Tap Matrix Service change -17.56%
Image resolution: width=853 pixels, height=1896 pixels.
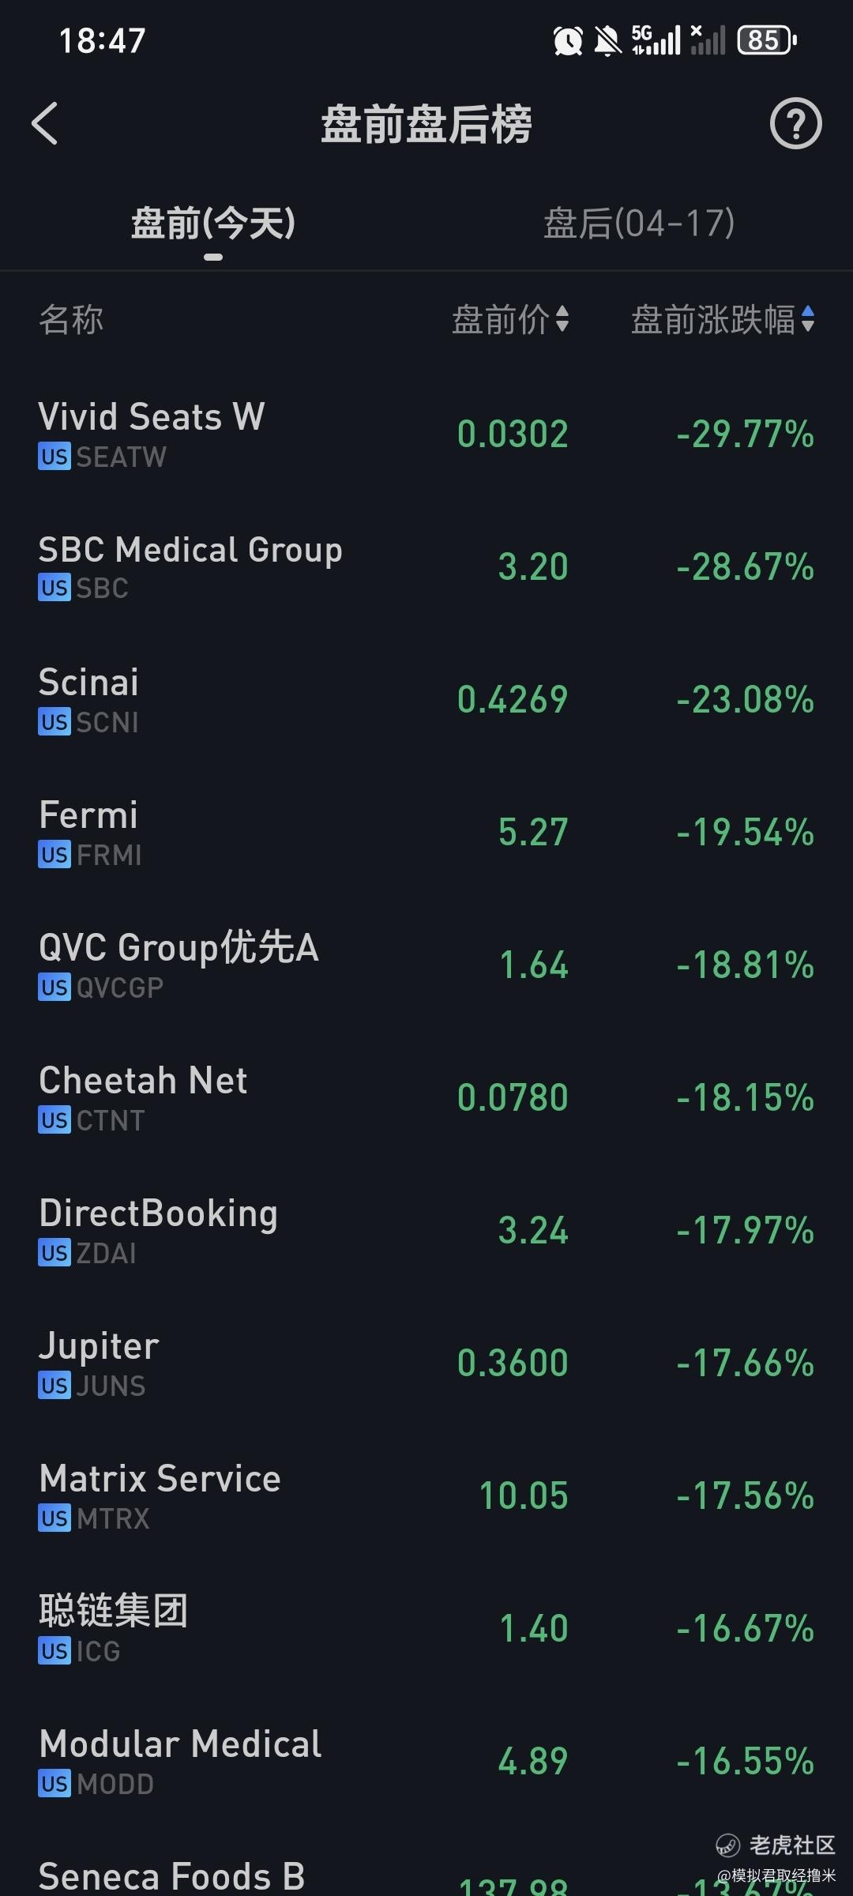tap(745, 1495)
